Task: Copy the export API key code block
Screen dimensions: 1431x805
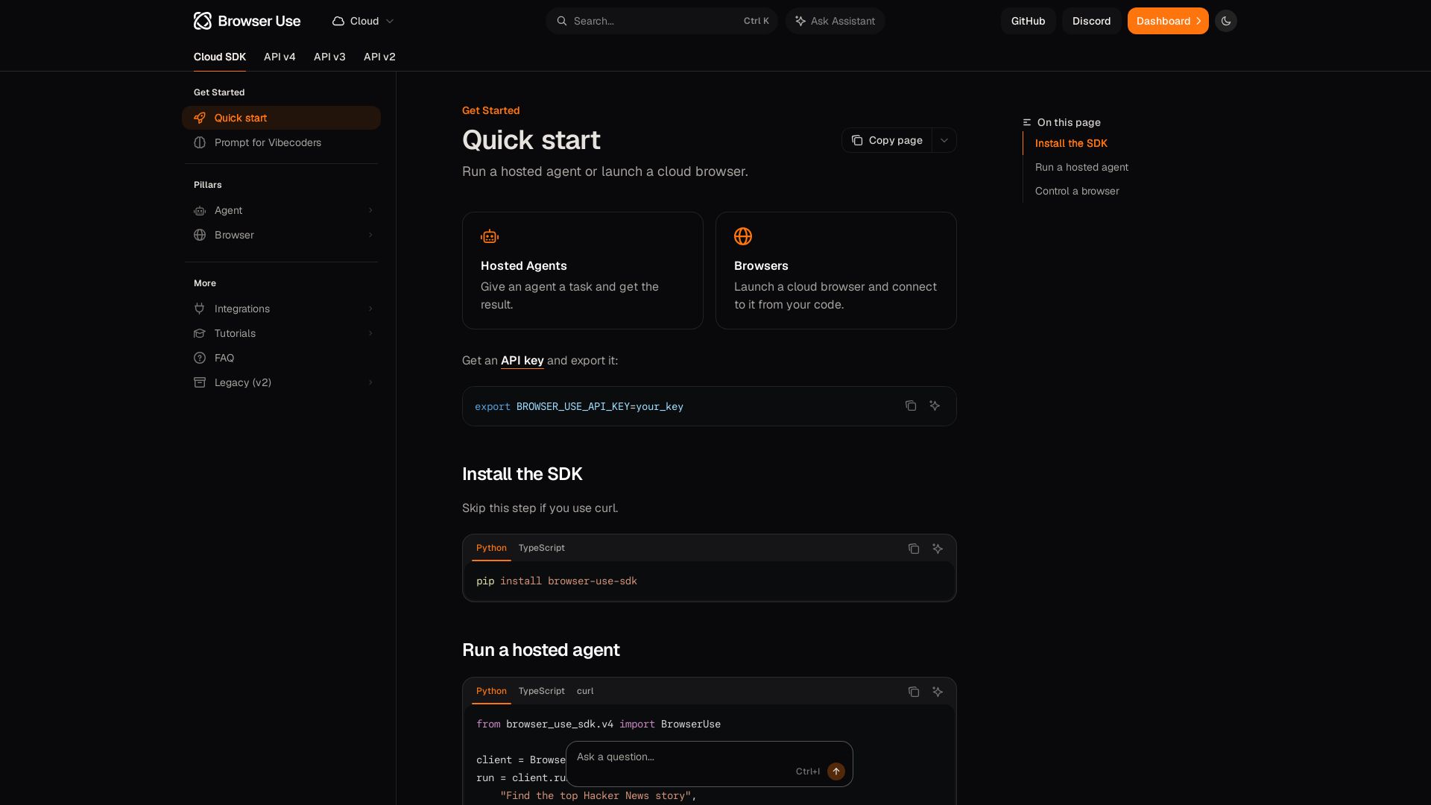Action: point(911,405)
